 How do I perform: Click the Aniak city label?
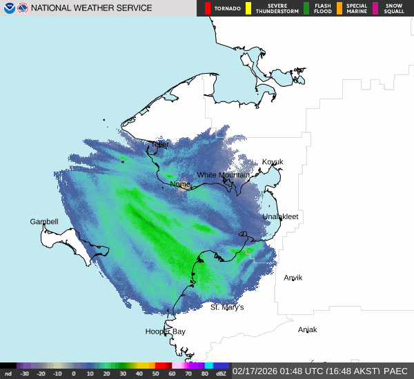point(307,330)
